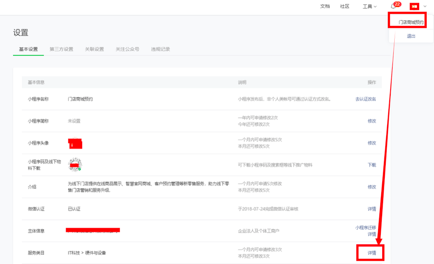Viewport: 434px width, 264px height.
Task: Open the 关注公众号 tab
Action: point(127,49)
